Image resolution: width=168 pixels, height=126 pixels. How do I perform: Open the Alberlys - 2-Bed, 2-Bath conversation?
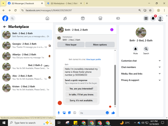[x=27, y=56]
